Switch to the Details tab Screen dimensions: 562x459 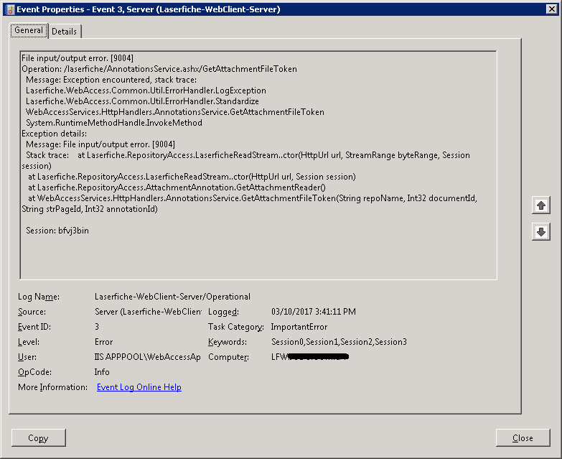(x=64, y=31)
